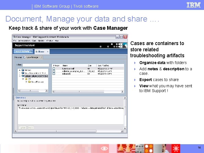Open the Administration menu
This screenshot has width=204, height=153.
(24, 41)
